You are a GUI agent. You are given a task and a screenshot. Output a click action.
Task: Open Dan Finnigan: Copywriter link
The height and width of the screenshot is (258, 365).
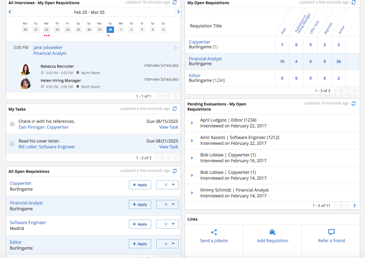tap(43, 127)
